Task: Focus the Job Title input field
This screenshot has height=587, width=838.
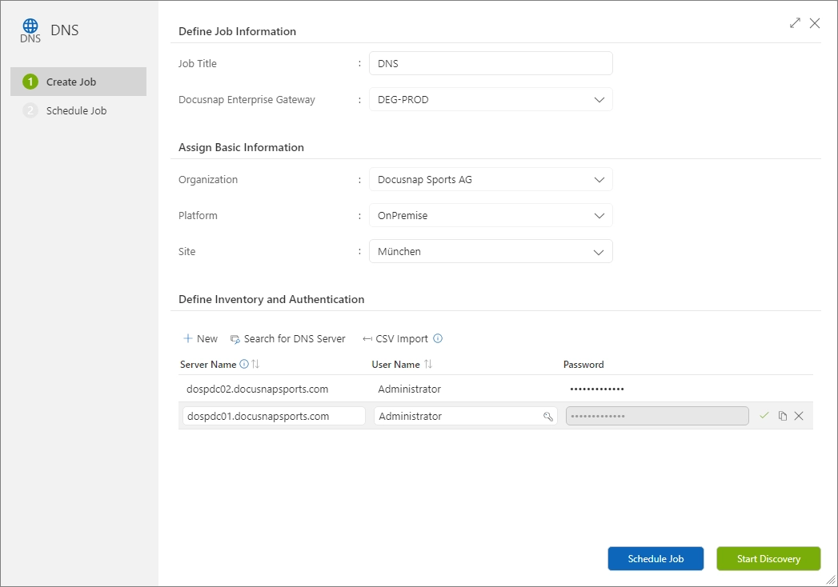Action: pos(491,63)
